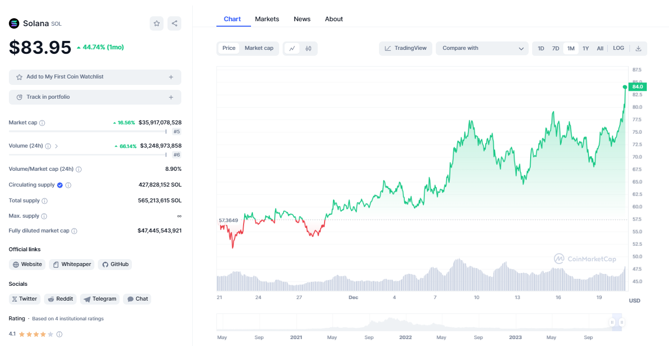The height and width of the screenshot is (346, 669).
Task: Star Solana to add to favorites
Action: 157,23
